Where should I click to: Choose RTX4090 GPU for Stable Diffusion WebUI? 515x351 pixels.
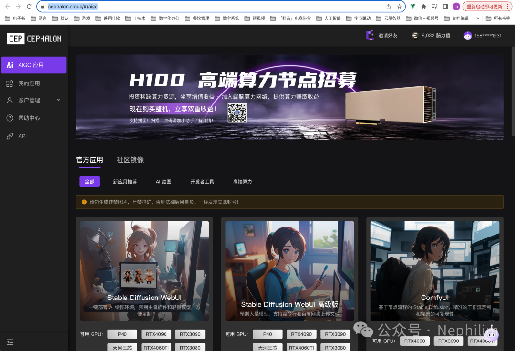pyautogui.click(x=156, y=334)
